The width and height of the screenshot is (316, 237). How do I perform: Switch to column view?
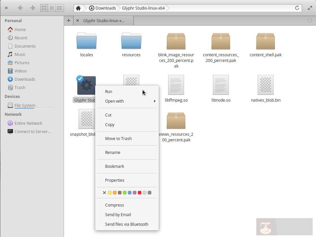coord(59,8)
